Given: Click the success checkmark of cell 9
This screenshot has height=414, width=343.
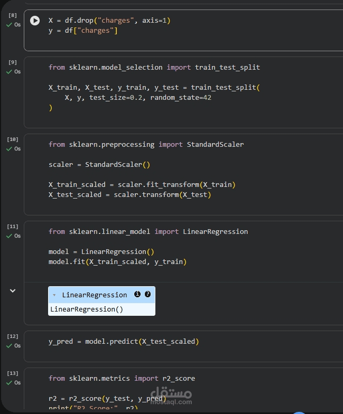Looking at the screenshot, I should (x=10, y=72).
